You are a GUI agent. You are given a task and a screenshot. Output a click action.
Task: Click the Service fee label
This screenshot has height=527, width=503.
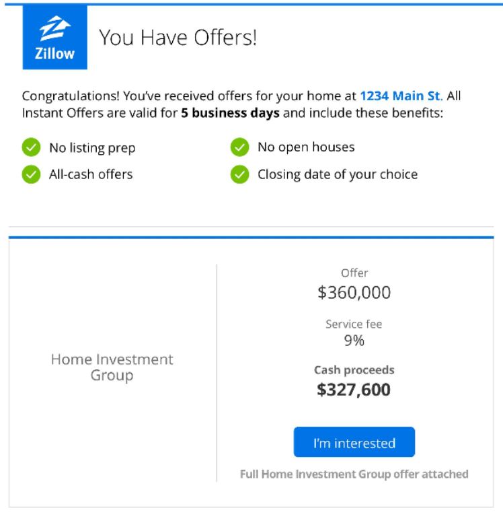coord(354,324)
